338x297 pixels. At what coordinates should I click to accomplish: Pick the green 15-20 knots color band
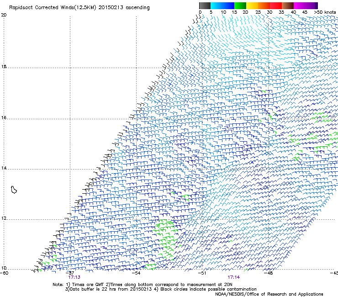[x=240, y=5]
